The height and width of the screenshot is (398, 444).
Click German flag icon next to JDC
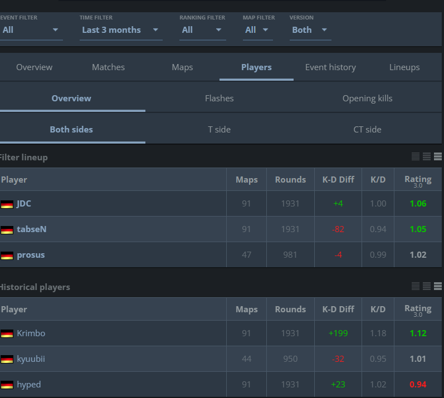pyautogui.click(x=7, y=204)
